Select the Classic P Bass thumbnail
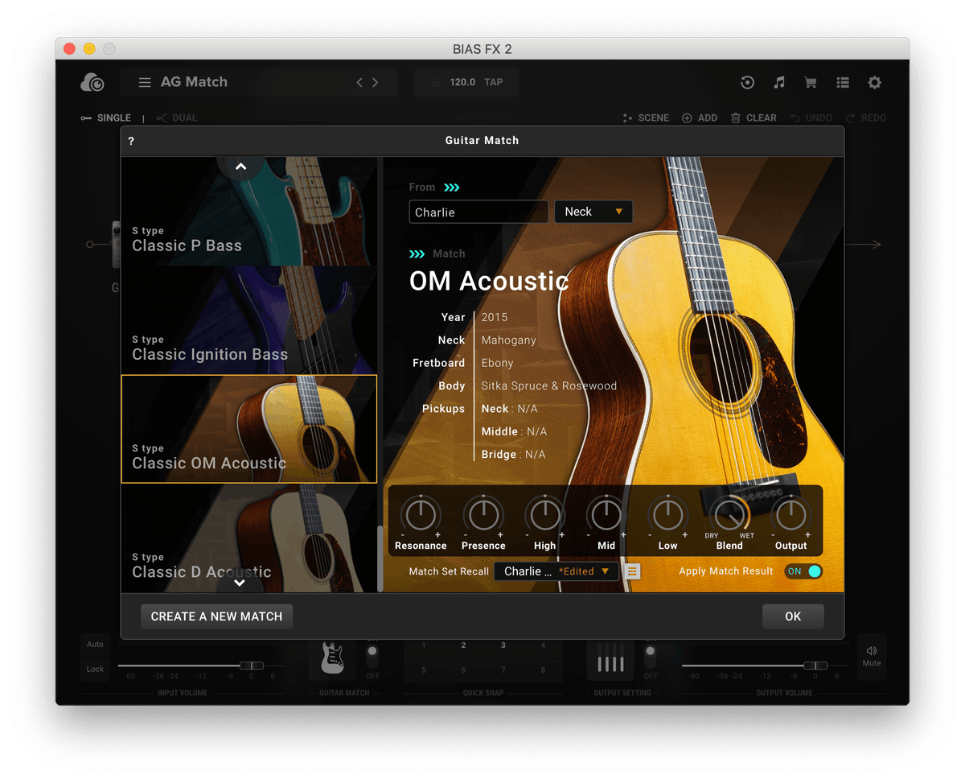The image size is (965, 779). 248,217
